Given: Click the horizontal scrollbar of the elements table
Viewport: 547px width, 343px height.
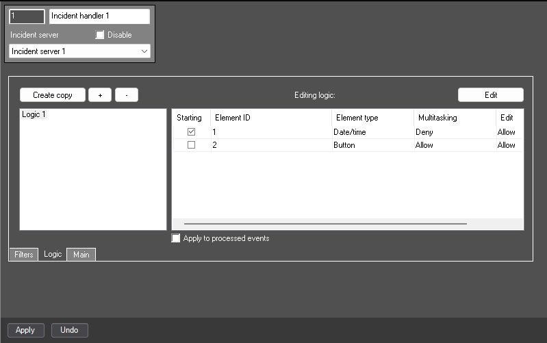Looking at the screenshot, I should click(325, 224).
